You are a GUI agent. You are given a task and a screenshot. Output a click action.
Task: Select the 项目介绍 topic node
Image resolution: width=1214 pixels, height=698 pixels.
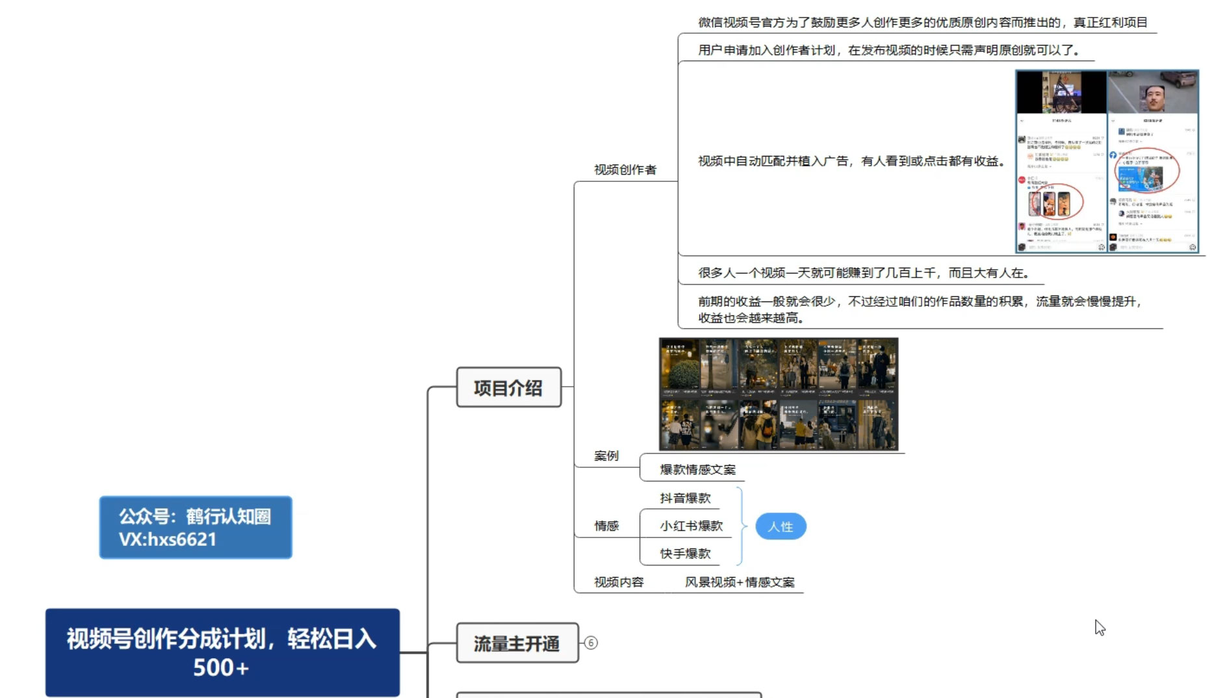[509, 386]
